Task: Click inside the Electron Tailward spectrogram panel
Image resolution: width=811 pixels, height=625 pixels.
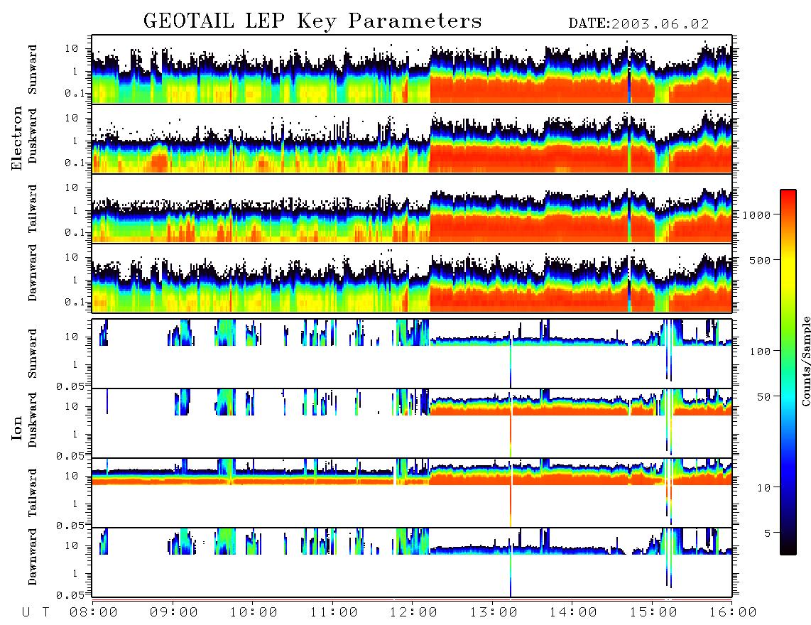Action: [412, 209]
